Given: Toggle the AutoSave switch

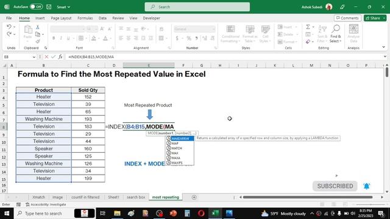Looking at the screenshot, I should point(36,7).
